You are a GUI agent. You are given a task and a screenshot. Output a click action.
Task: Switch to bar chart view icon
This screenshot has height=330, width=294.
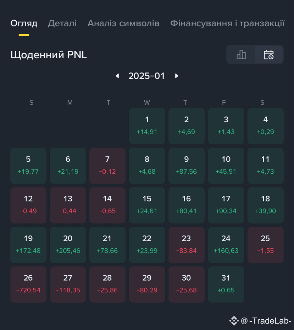point(241,55)
